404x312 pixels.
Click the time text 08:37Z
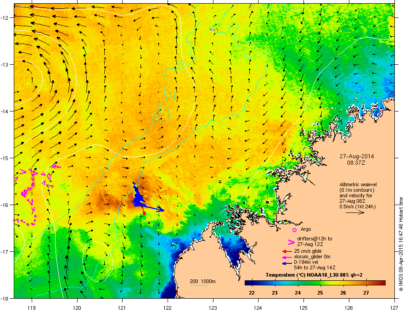pyautogui.click(x=356, y=163)
